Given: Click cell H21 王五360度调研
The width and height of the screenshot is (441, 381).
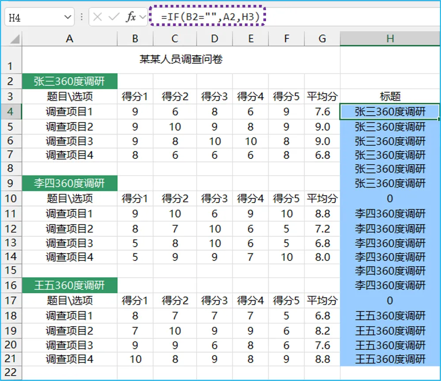Looking at the screenshot, I should [x=390, y=359].
